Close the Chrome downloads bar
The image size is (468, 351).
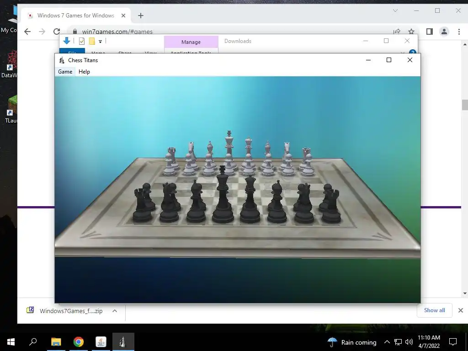coord(461,310)
